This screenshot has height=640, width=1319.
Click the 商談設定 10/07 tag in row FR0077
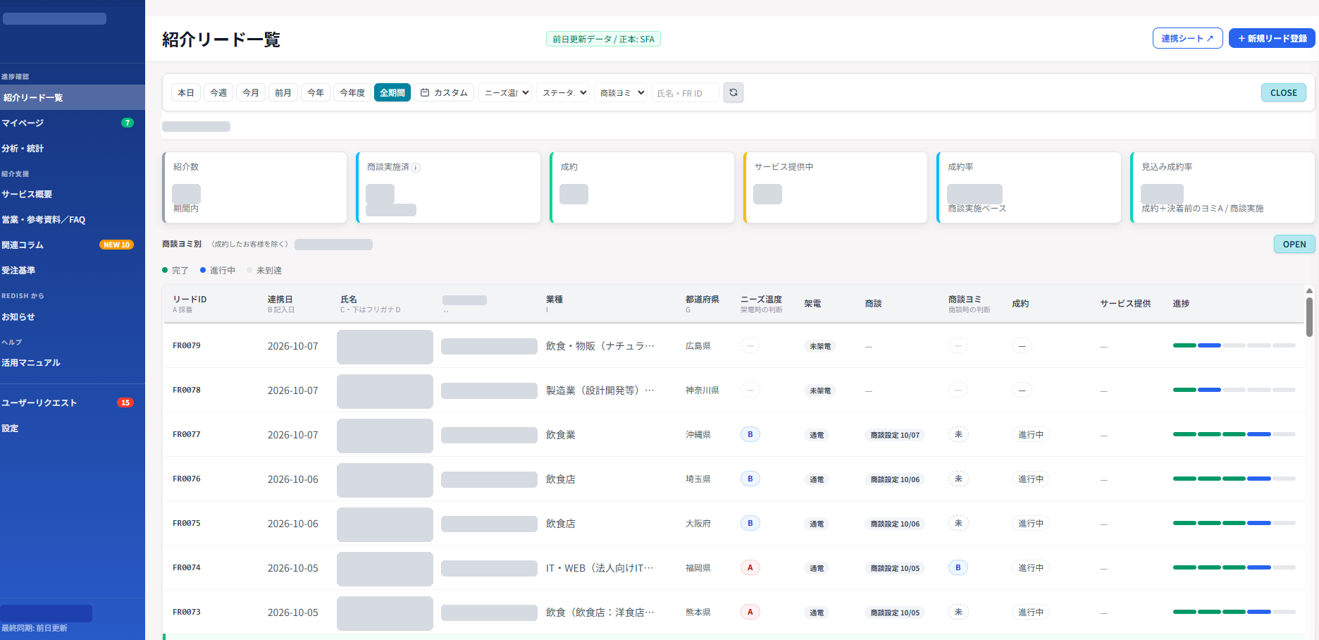[x=895, y=435]
